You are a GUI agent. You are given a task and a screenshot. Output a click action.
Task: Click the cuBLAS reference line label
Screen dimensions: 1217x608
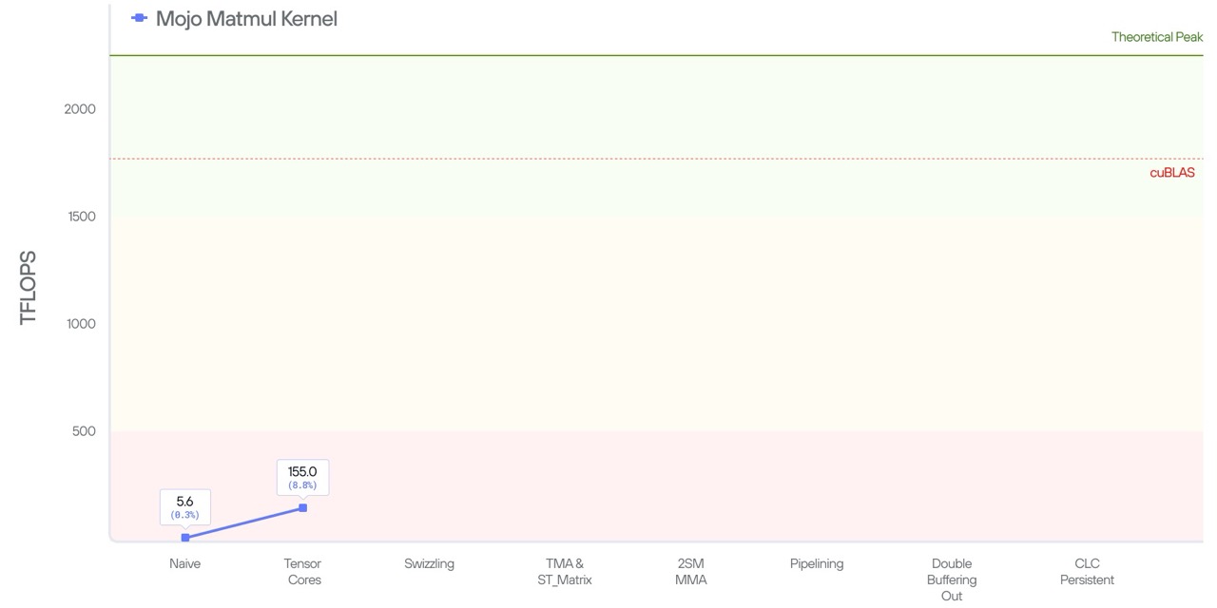[1172, 172]
